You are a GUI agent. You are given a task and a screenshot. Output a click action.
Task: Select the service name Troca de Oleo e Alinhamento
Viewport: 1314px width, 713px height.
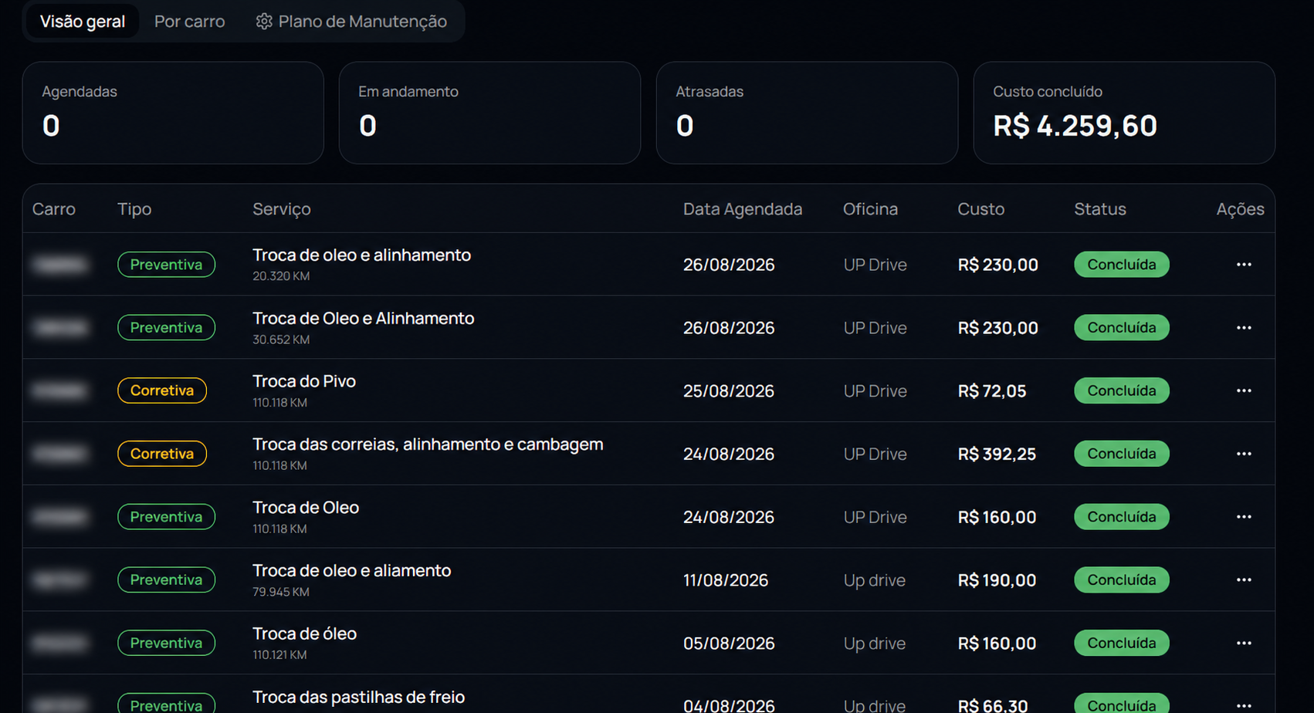[364, 318]
